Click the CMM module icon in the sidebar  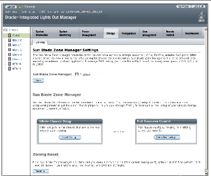(x=10, y=35)
